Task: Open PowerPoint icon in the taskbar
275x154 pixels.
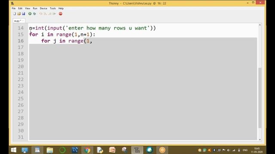Action: 112,150
